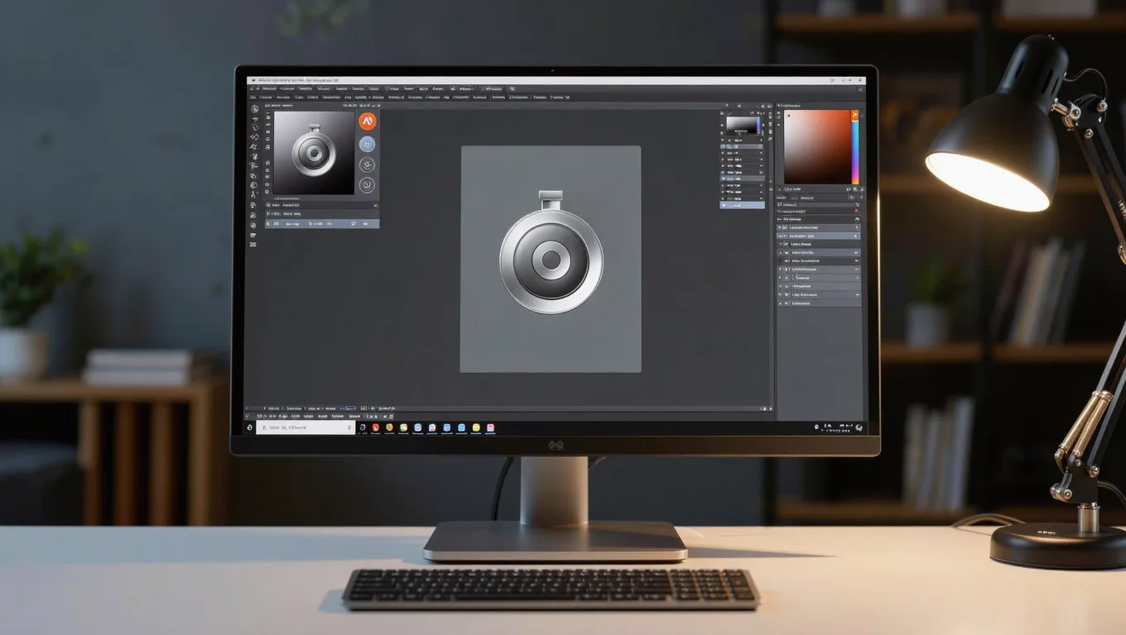Click the rainbow hue slider strip
Viewport: 1126px width, 635px height.
pyautogui.click(x=855, y=153)
